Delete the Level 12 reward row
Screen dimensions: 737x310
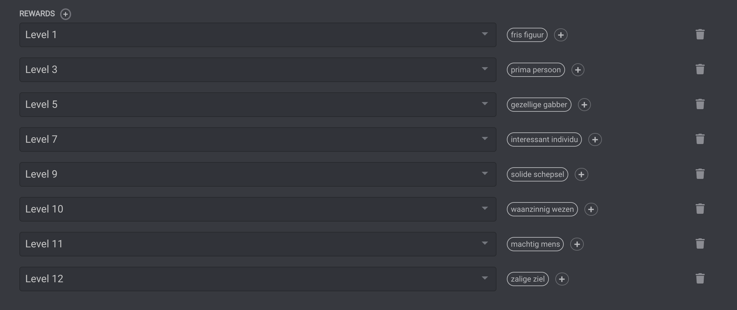pyautogui.click(x=700, y=279)
